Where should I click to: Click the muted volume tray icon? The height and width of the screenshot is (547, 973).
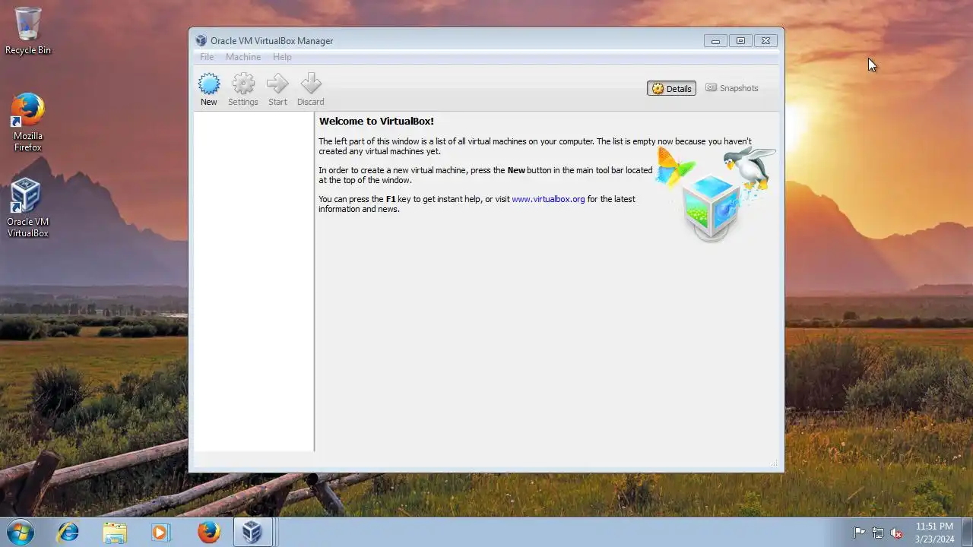[897, 533]
